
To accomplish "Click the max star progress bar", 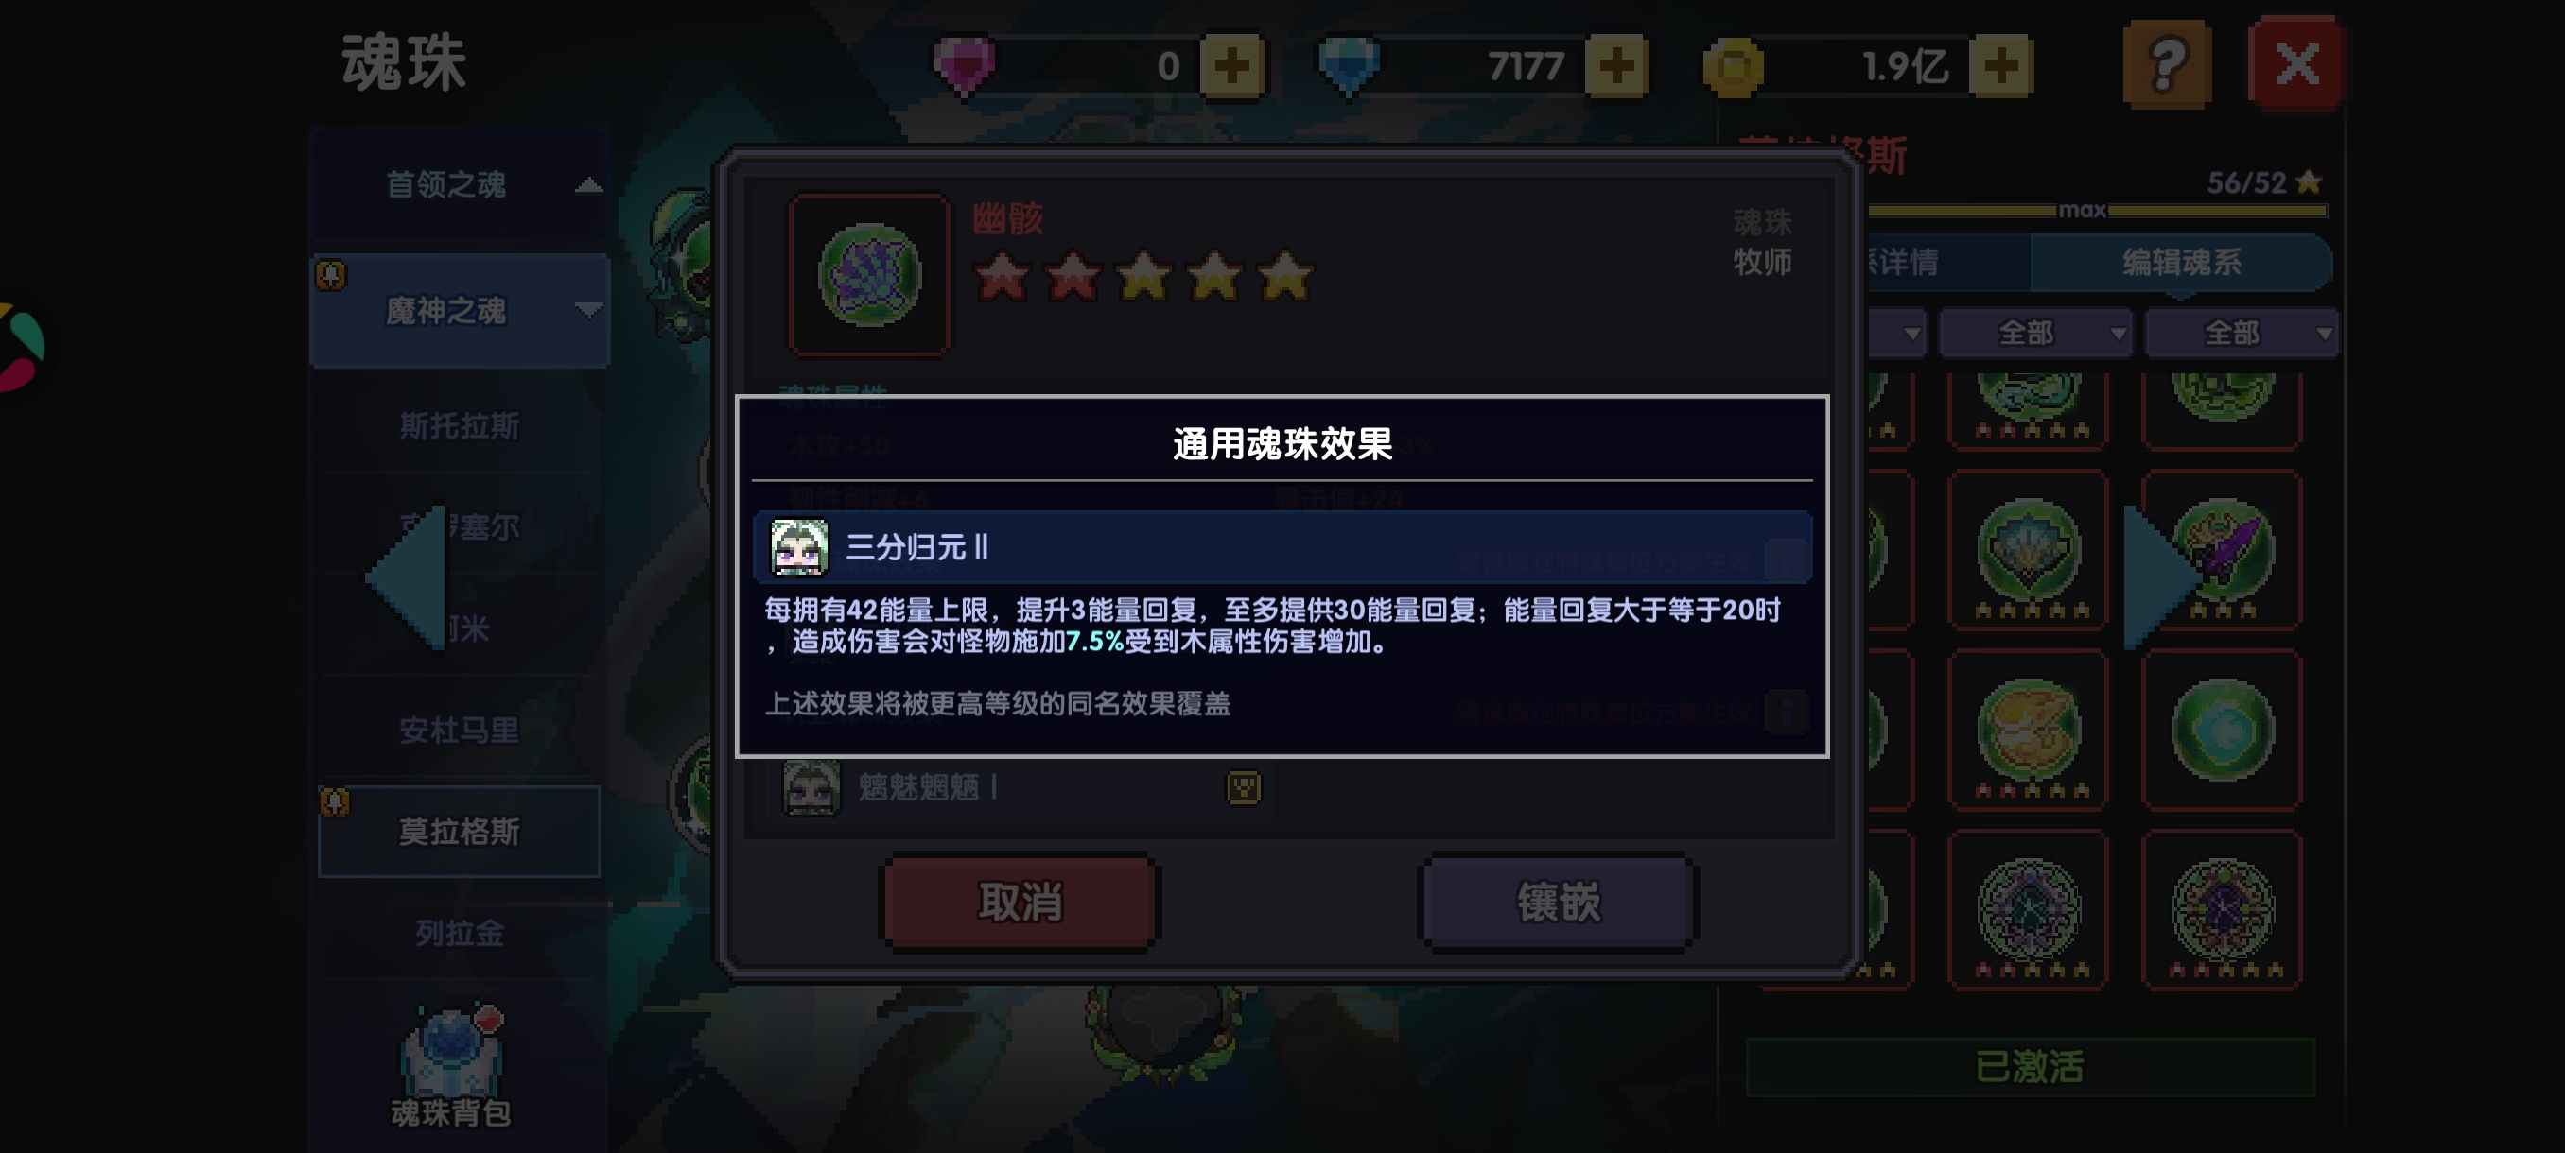I will point(2097,211).
